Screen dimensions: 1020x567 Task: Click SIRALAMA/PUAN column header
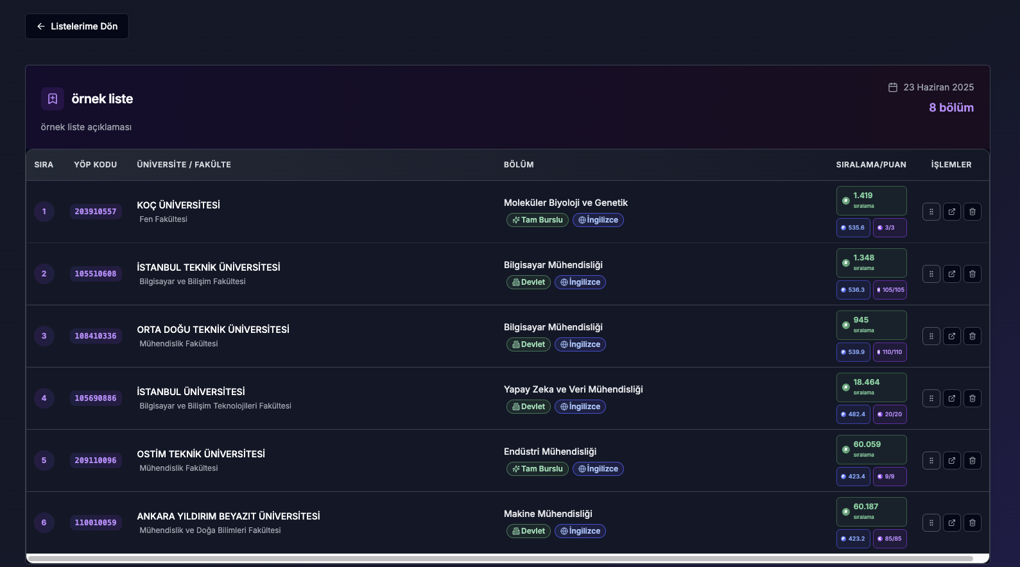coord(871,165)
